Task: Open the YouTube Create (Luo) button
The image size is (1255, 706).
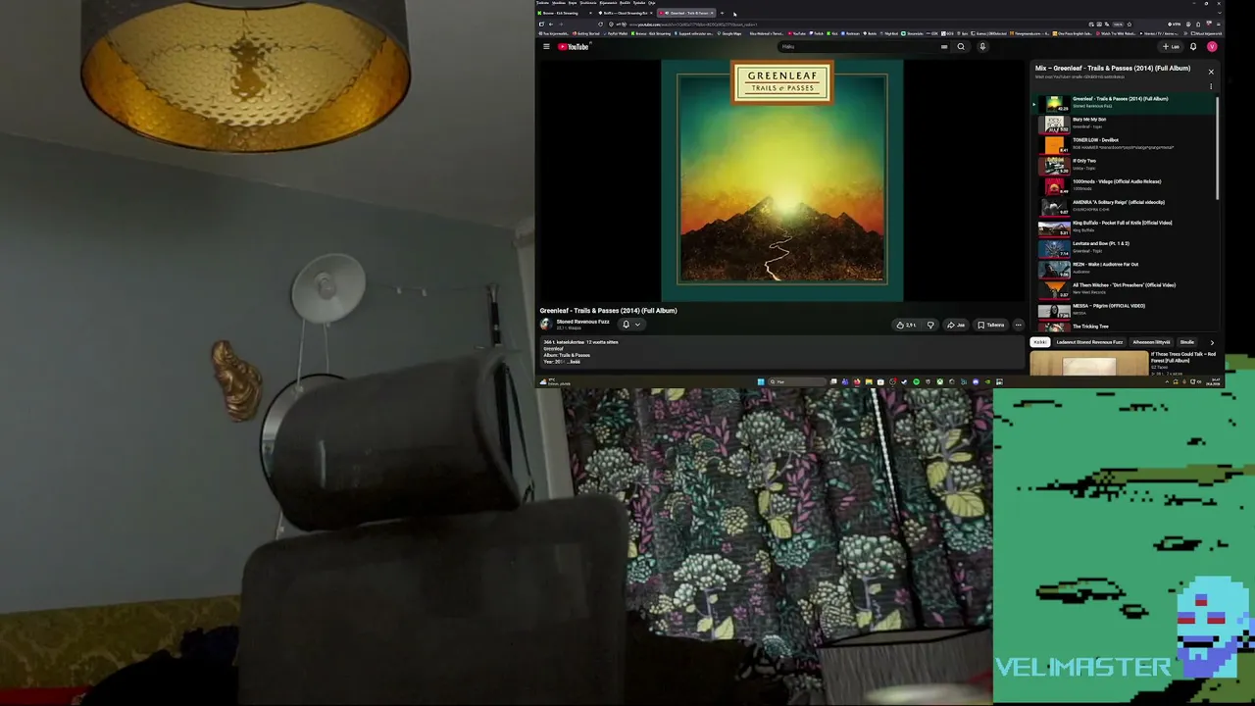Action: 1171,46
